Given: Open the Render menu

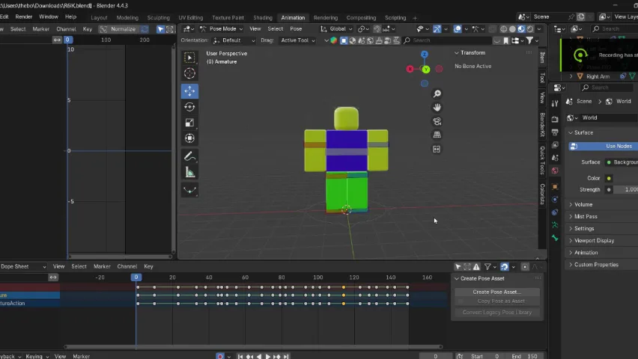Looking at the screenshot, I should tap(24, 16).
